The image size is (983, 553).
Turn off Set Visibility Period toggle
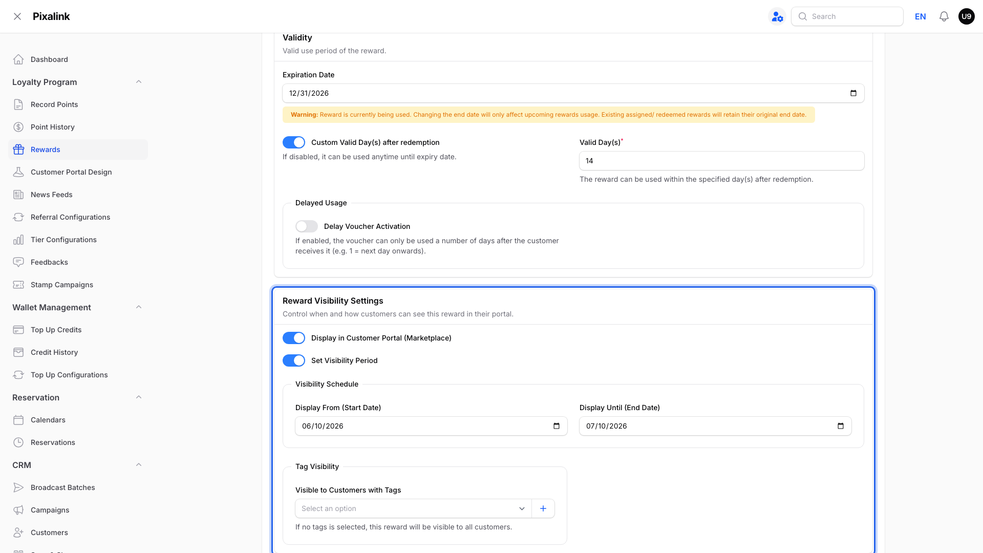point(294,360)
